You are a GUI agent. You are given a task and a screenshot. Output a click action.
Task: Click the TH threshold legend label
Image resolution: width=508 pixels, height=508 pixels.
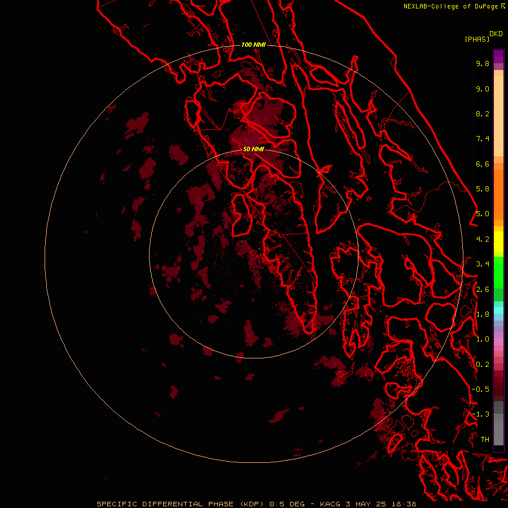[x=485, y=440]
